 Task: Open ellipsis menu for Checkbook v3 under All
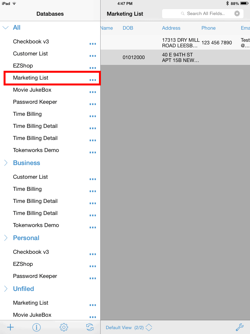coord(93,44)
